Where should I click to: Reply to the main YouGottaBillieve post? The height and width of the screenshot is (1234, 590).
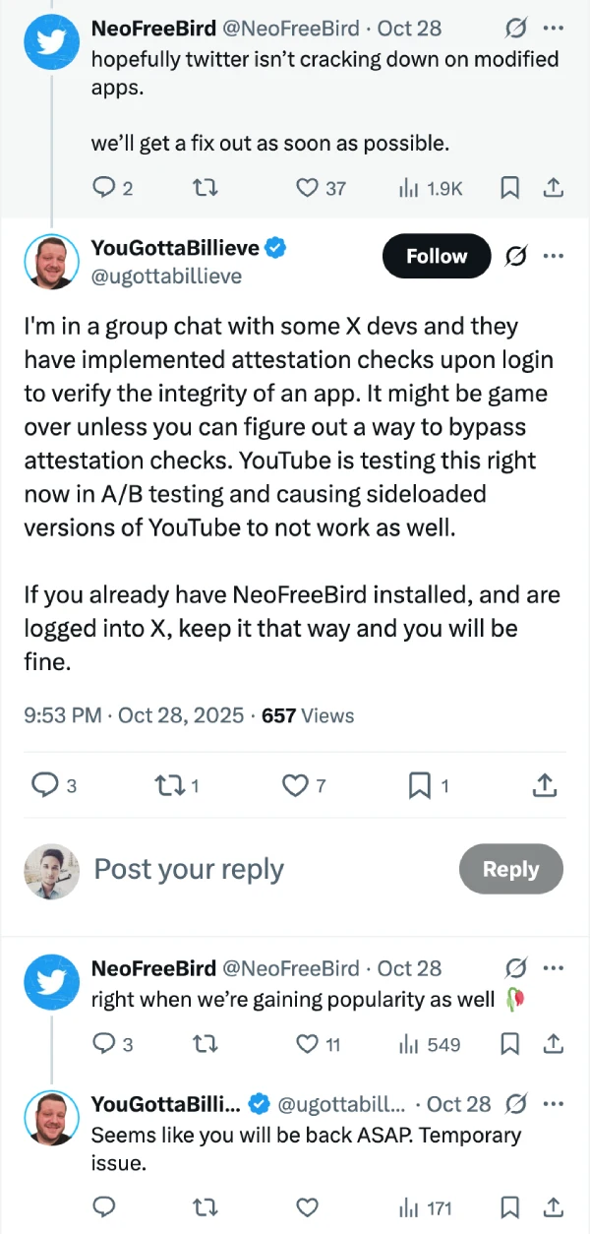point(44,784)
